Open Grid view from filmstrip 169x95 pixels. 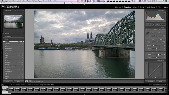pyautogui.click(x=10, y=85)
